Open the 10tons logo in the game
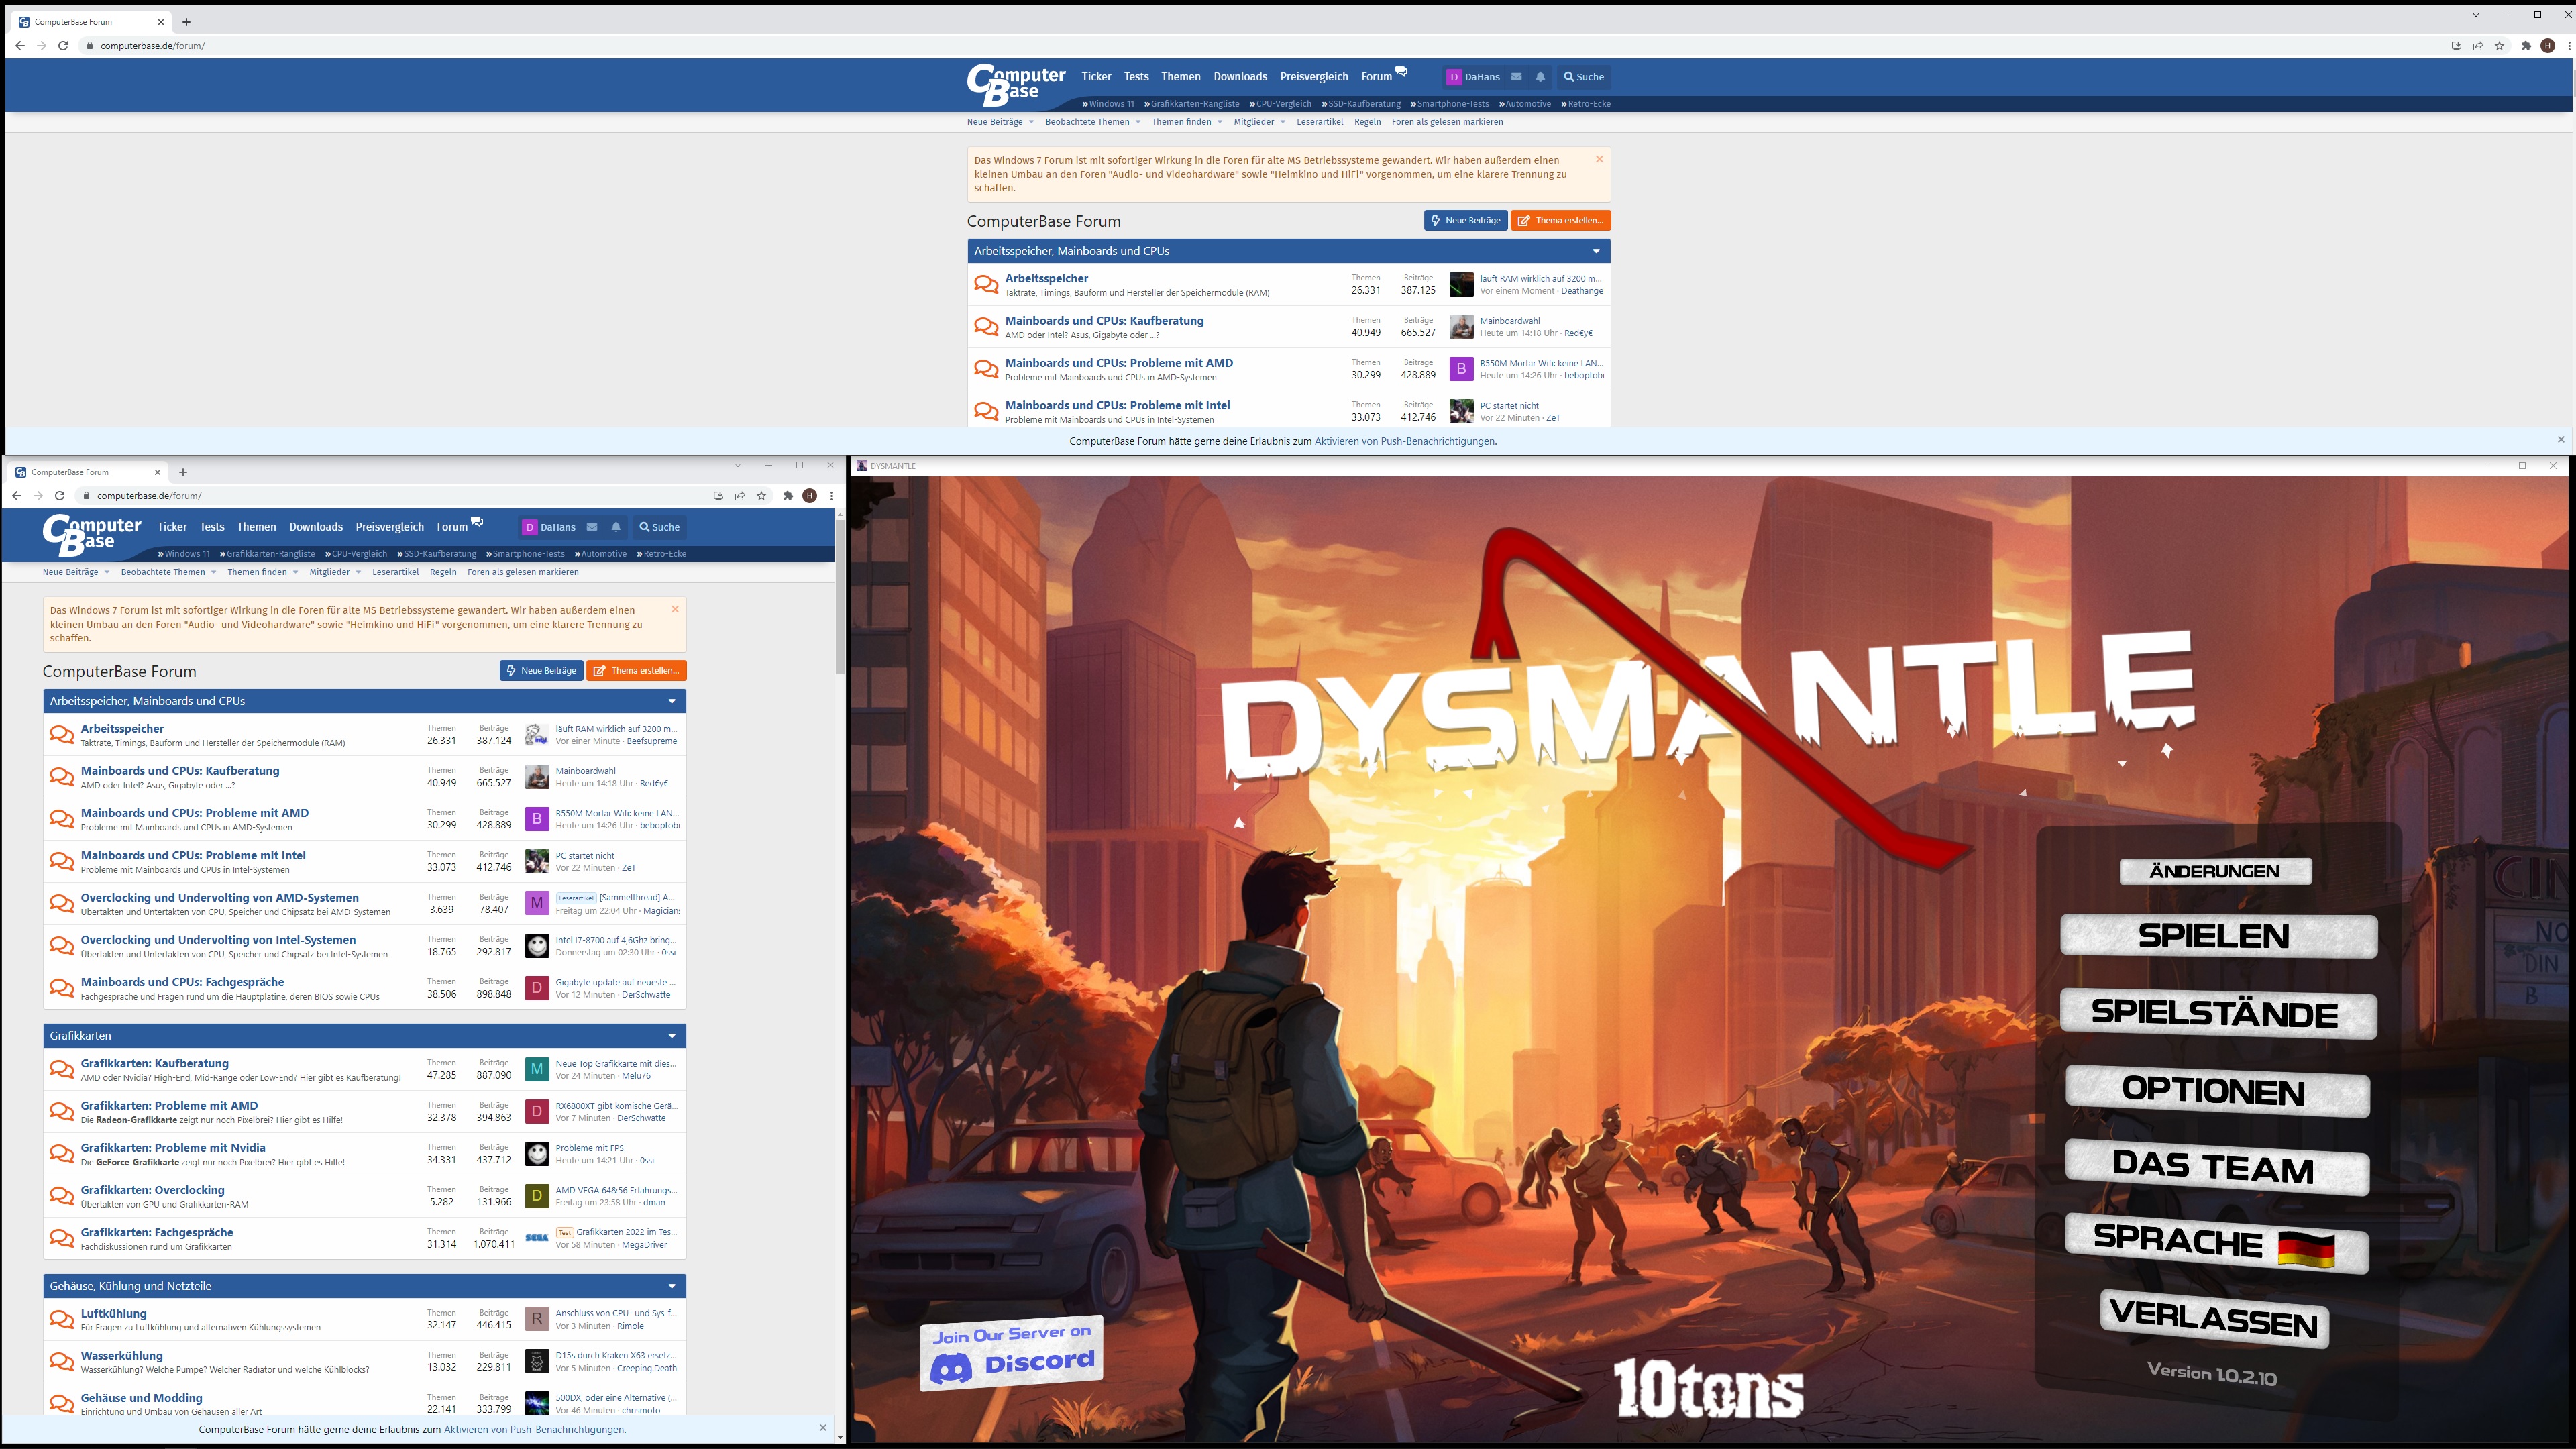2576x1449 pixels. 1708,1388
